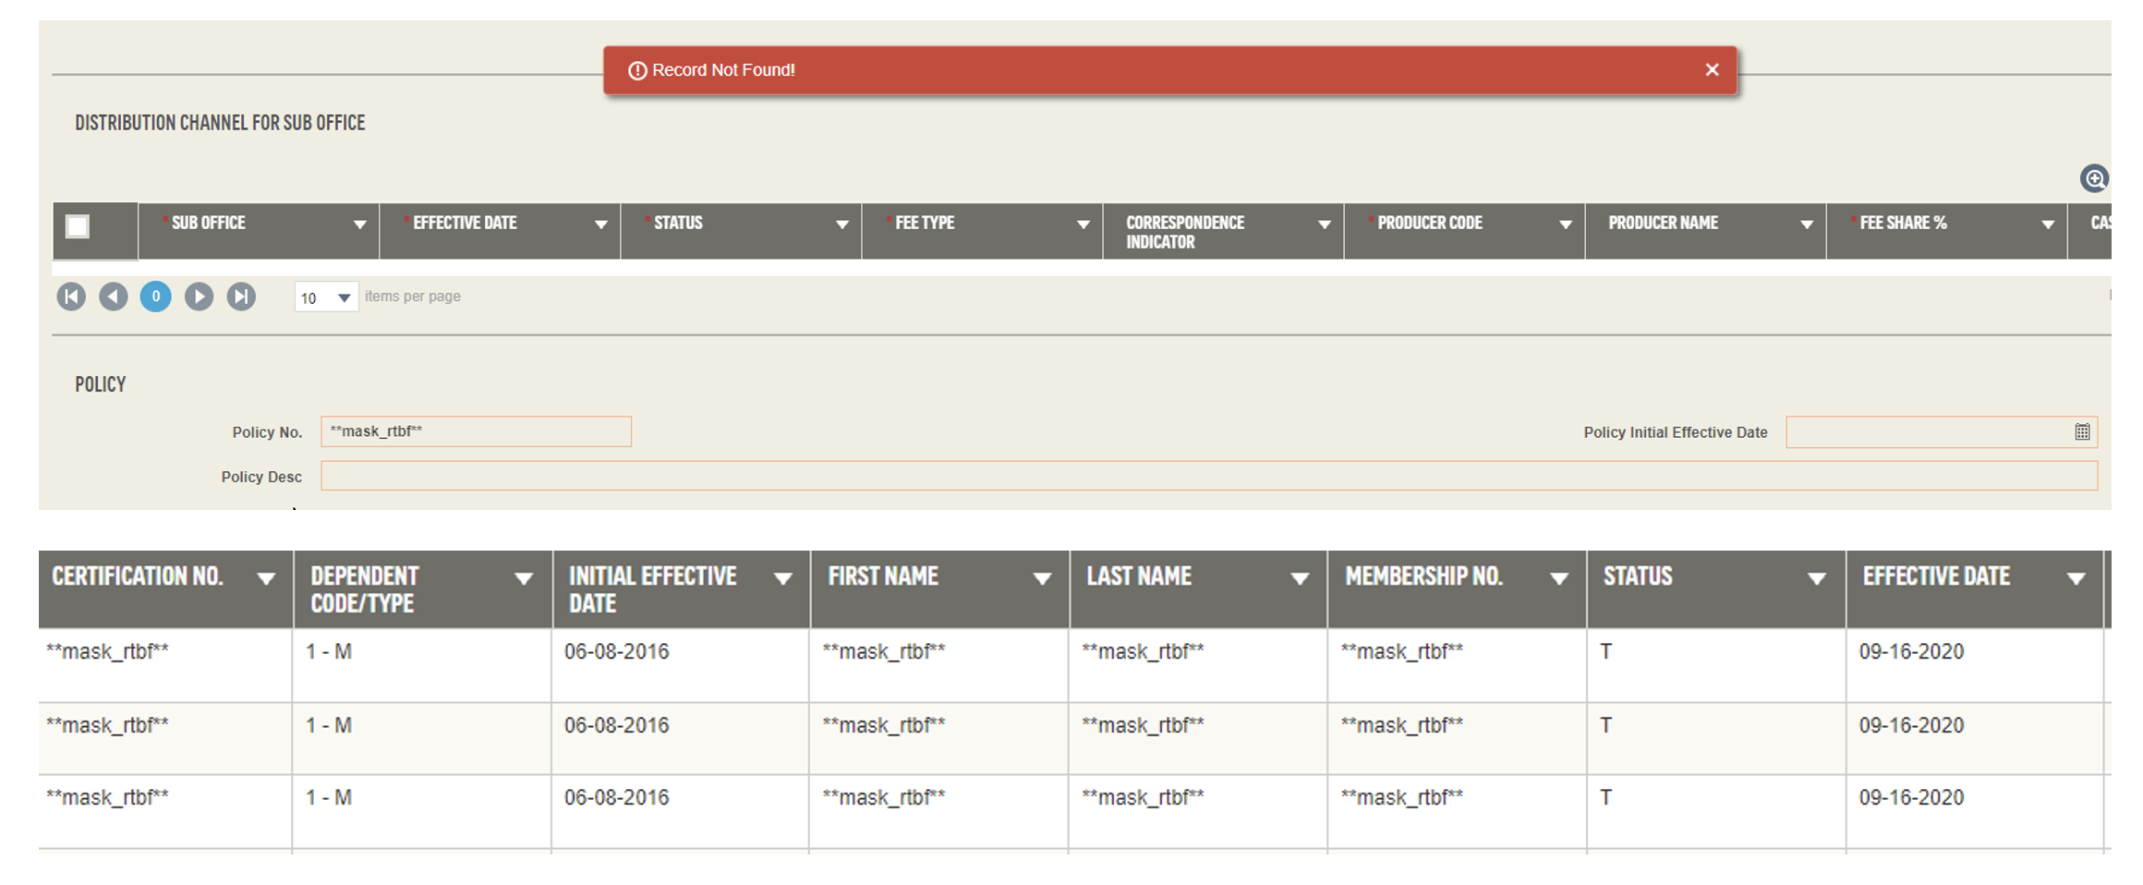
Task: Click into the Policy Desc field
Action: tap(1208, 477)
